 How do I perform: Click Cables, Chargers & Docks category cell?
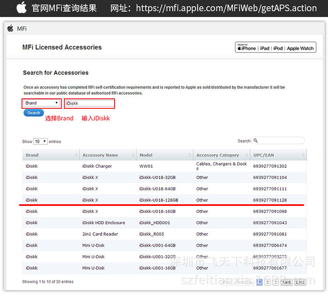(221, 166)
